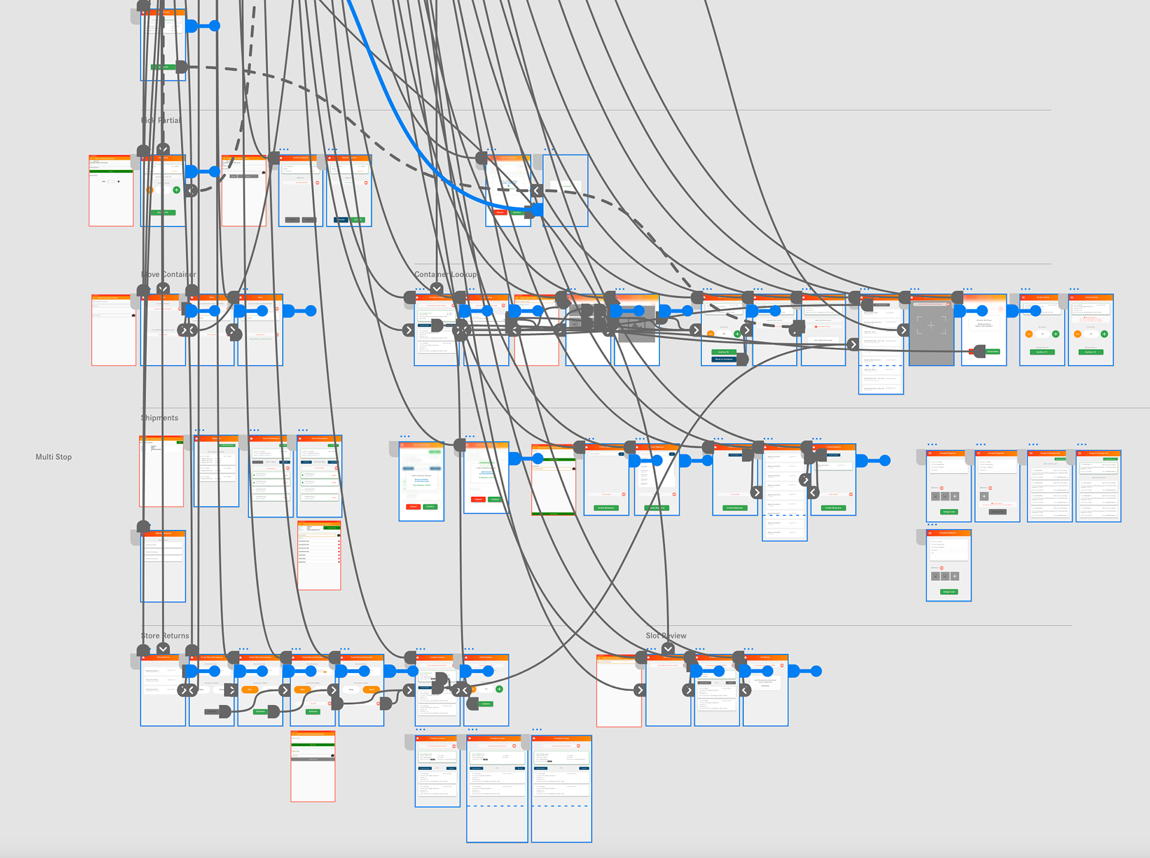
Task: Click three-dot handle above rightmost tall Container Lookup artboard
Action: click(537, 729)
